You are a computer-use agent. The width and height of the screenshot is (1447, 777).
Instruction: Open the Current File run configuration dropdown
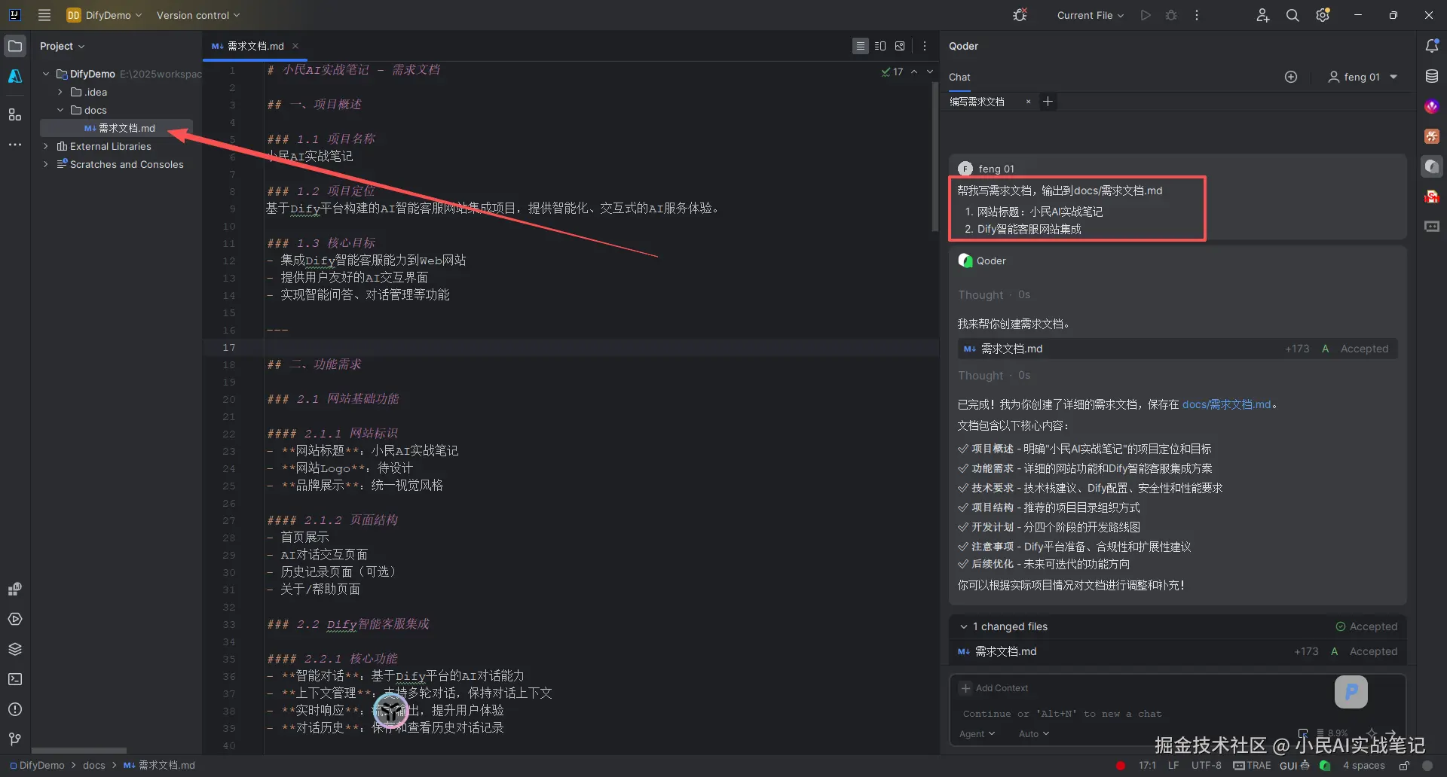click(1090, 15)
